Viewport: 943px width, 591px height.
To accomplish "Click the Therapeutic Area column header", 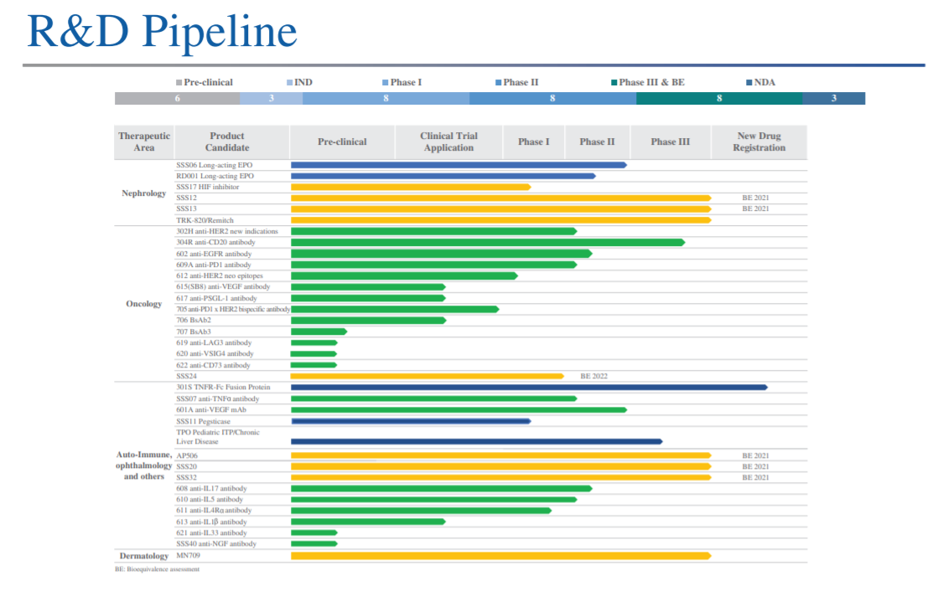I will (144, 141).
